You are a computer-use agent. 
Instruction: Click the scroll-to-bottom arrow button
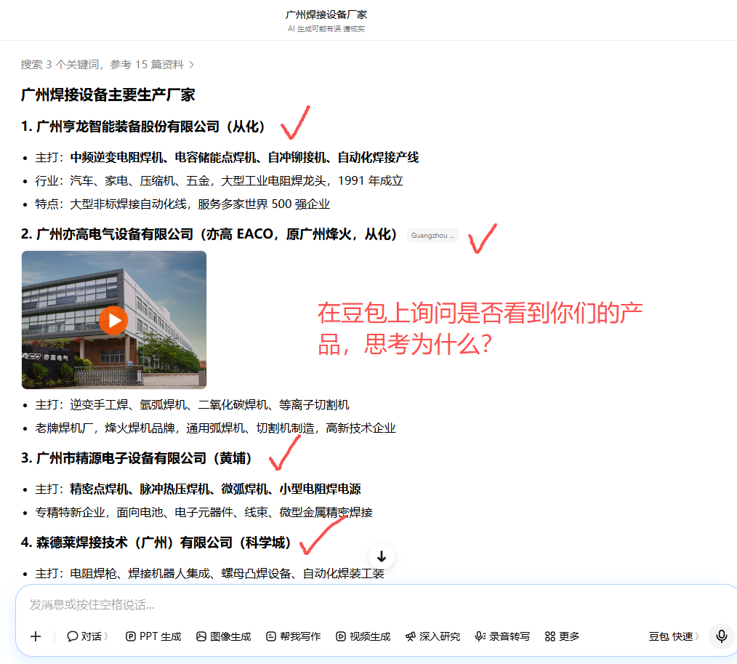382,556
